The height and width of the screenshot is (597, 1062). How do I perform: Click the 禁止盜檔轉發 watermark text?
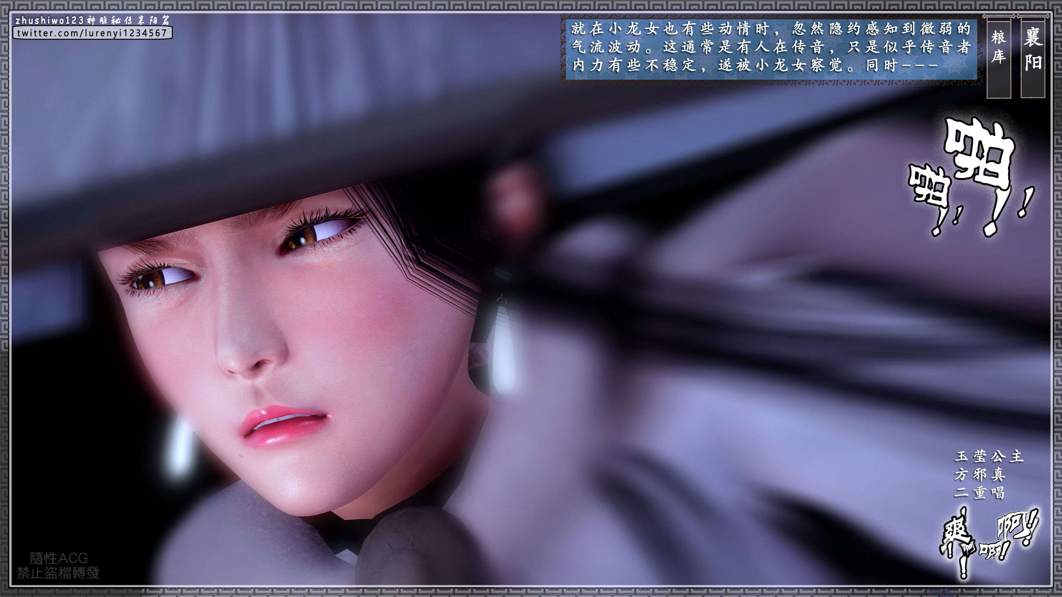click(58, 573)
